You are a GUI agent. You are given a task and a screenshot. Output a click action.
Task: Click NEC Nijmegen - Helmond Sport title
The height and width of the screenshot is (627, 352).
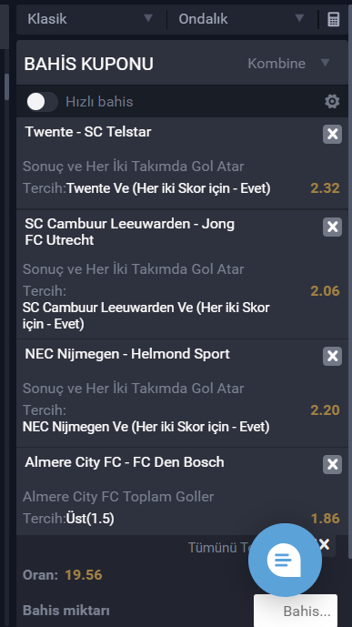point(127,354)
